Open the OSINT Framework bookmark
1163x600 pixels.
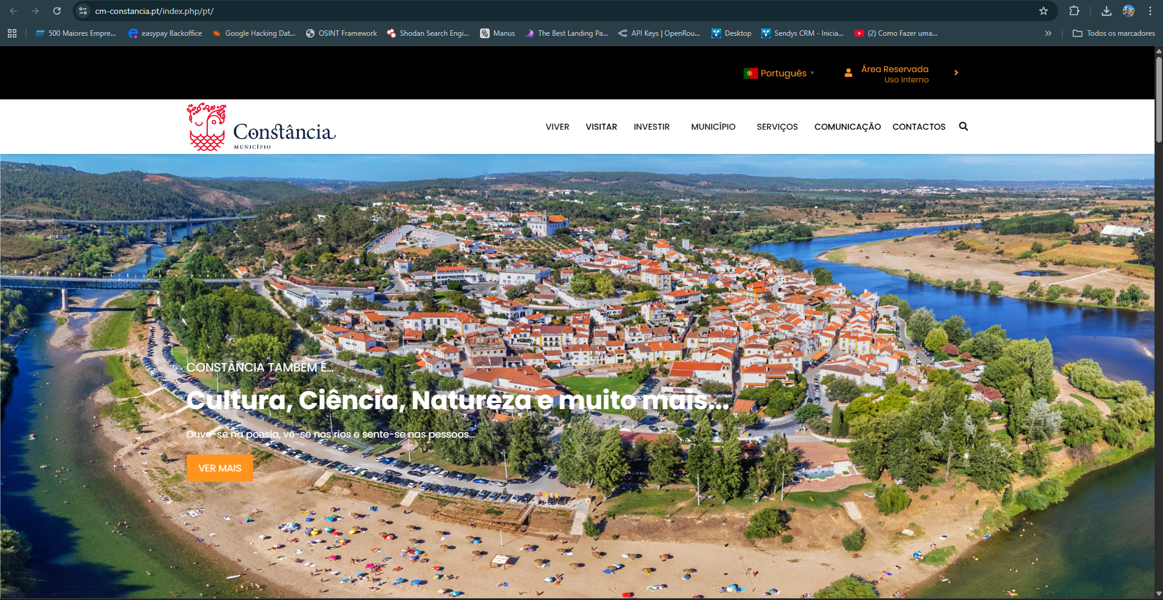[x=341, y=33]
